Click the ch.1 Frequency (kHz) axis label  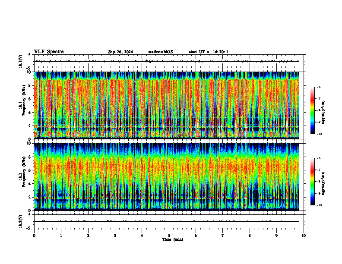click(x=23, y=100)
